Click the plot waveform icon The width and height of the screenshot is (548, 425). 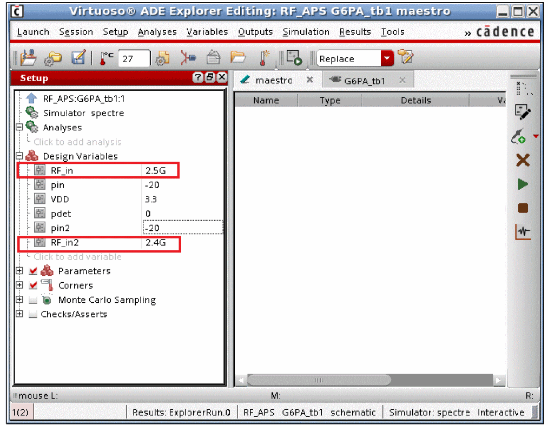tap(523, 231)
